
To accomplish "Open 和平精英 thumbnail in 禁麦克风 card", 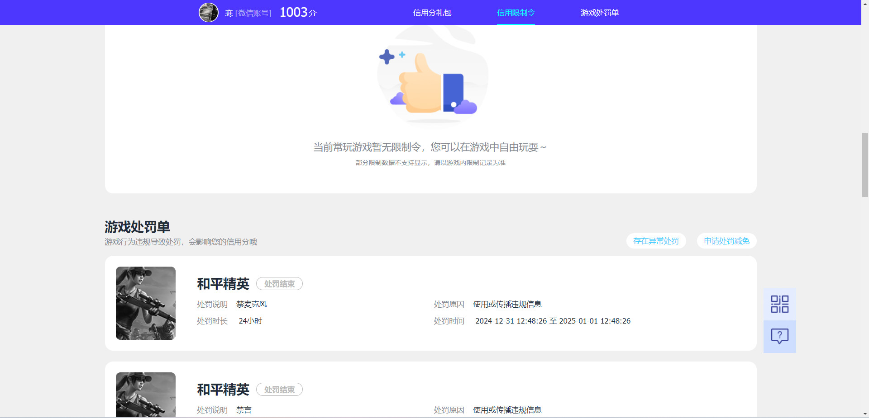I will (146, 303).
